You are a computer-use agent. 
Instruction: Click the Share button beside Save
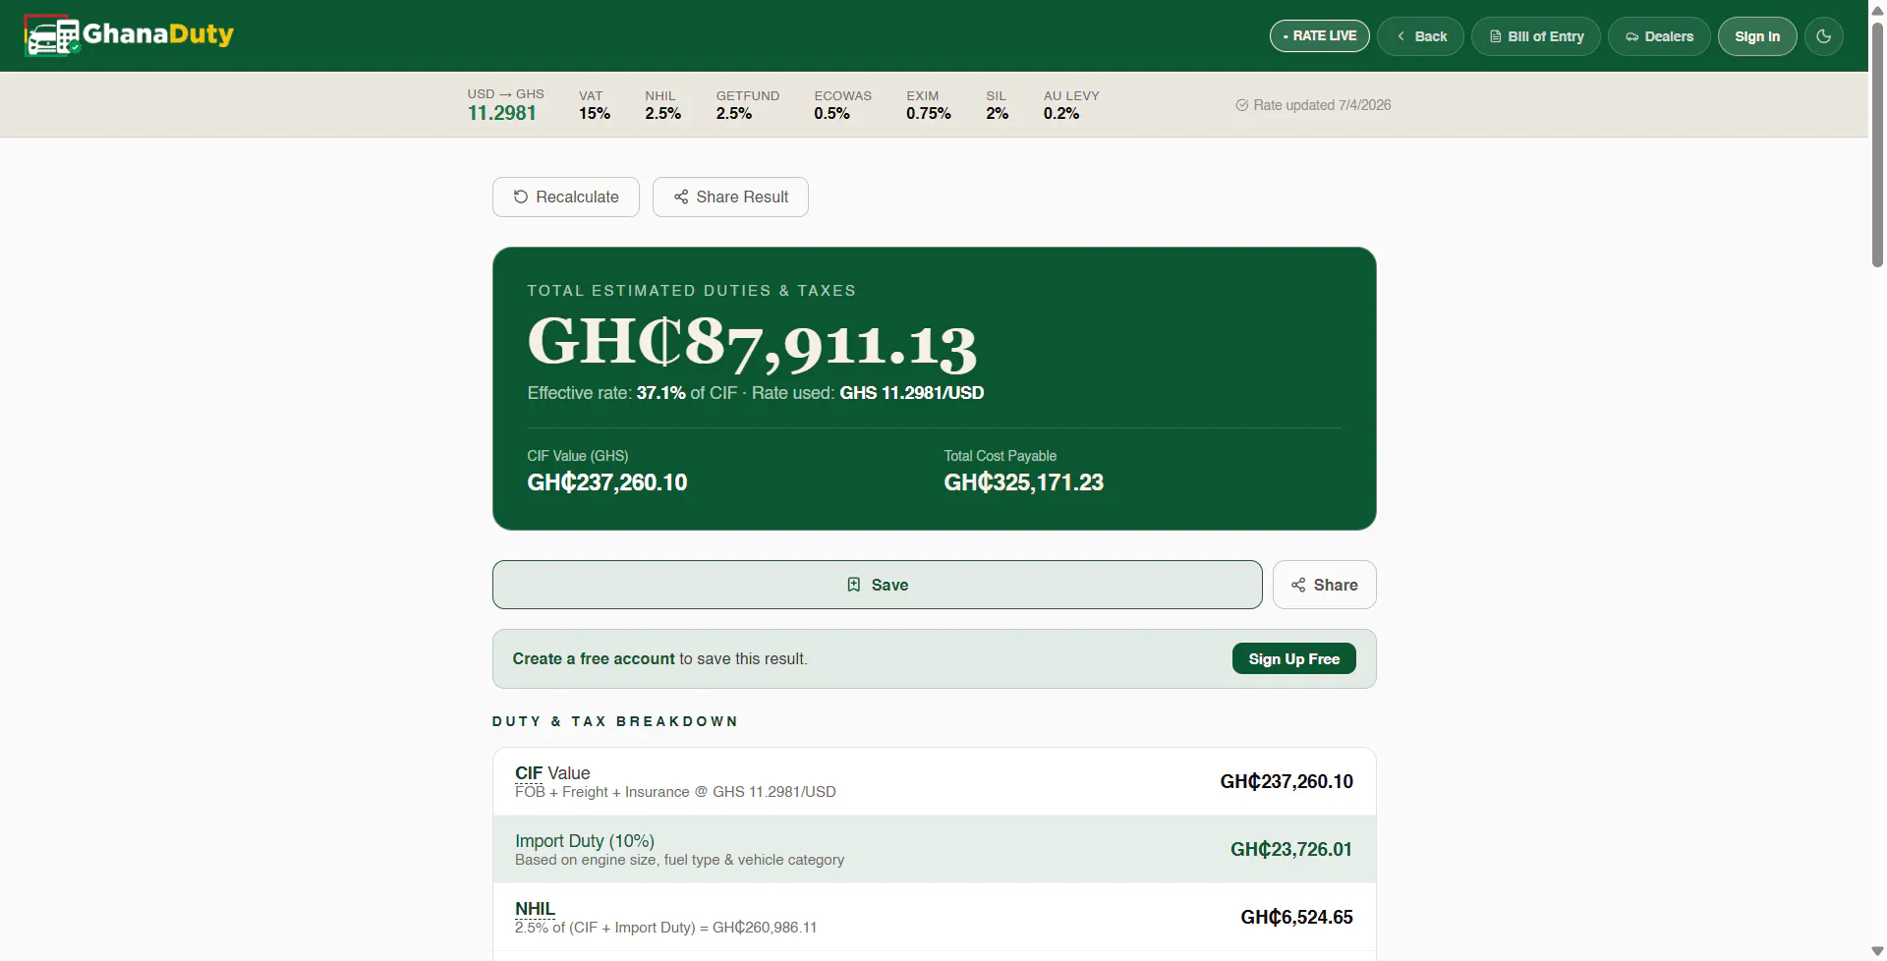[1325, 585]
